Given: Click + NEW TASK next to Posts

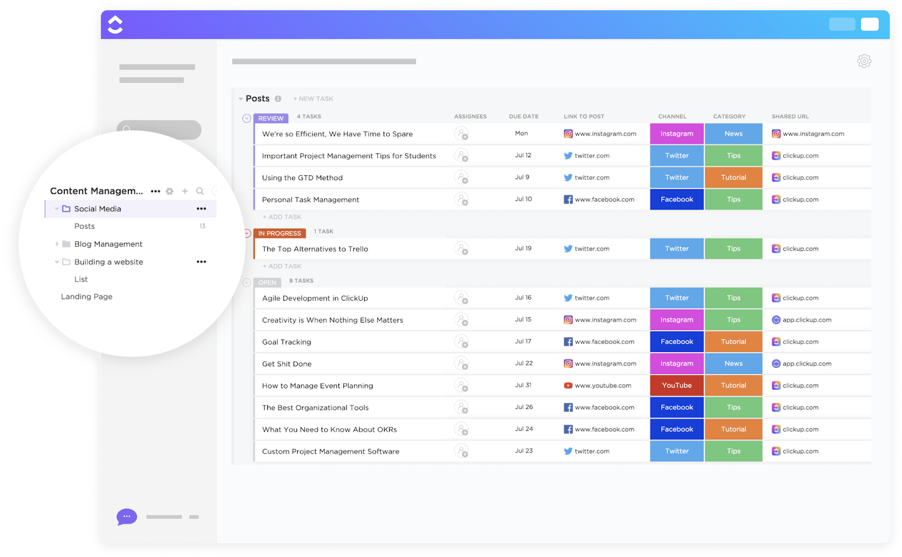Looking at the screenshot, I should (313, 99).
